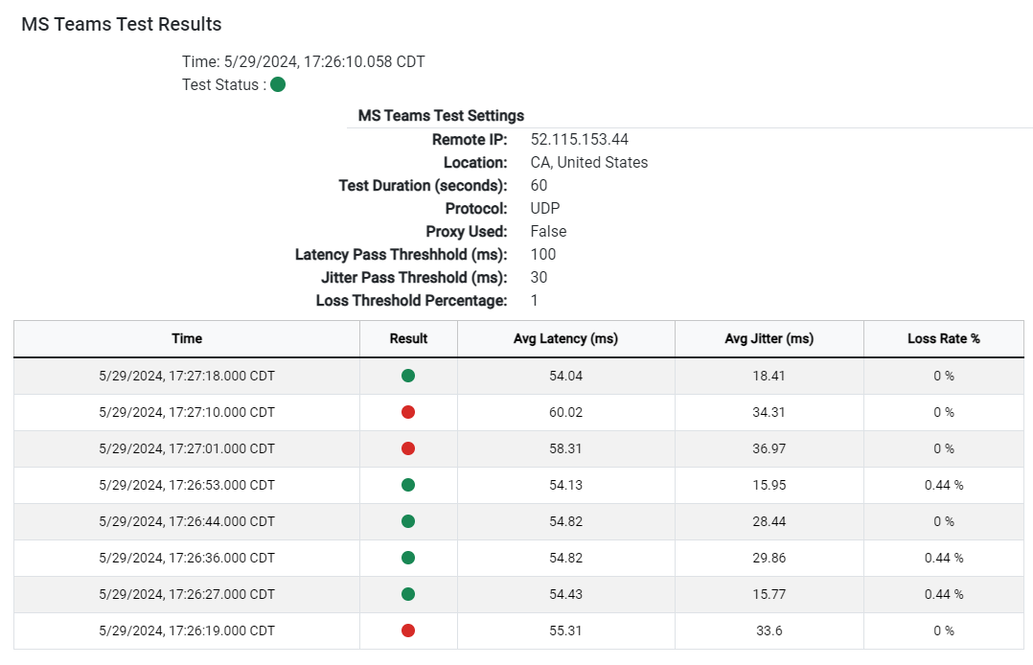Select the red result dot in 17:26:19 row
1033x665 pixels.
click(x=408, y=631)
